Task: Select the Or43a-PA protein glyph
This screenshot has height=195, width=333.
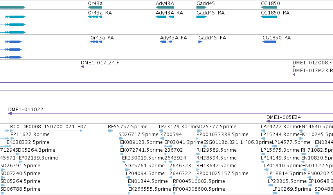Action: click(x=96, y=42)
